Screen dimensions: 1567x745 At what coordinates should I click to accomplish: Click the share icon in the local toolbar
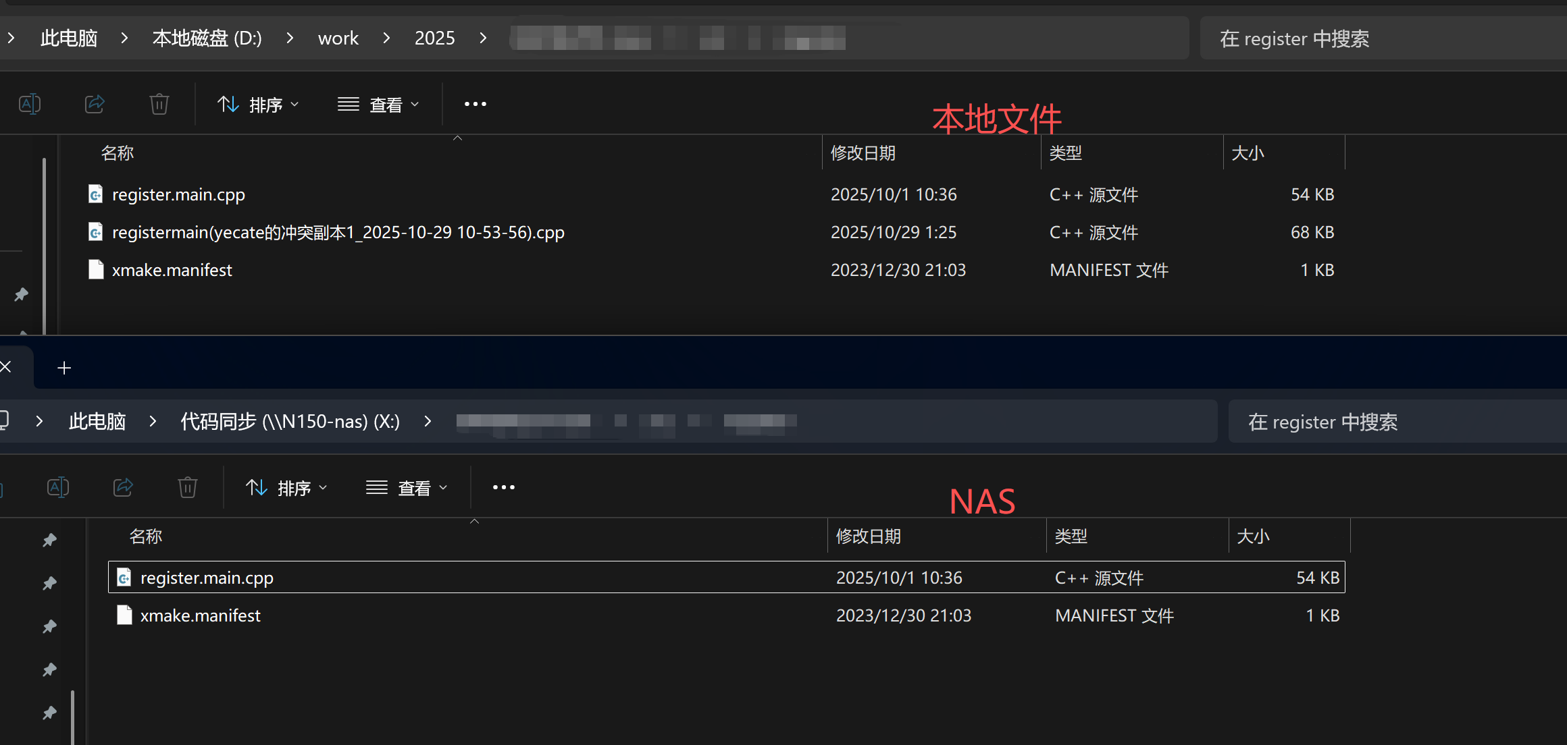95,104
